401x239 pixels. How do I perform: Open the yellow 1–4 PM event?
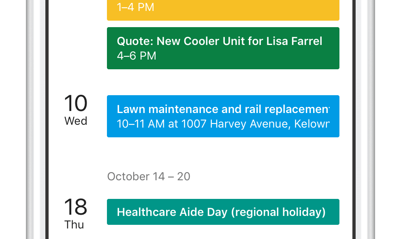click(223, 10)
